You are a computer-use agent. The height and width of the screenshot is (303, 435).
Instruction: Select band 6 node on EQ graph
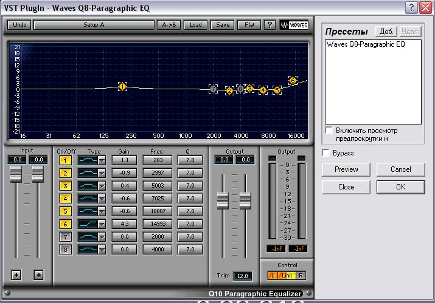[293, 81]
